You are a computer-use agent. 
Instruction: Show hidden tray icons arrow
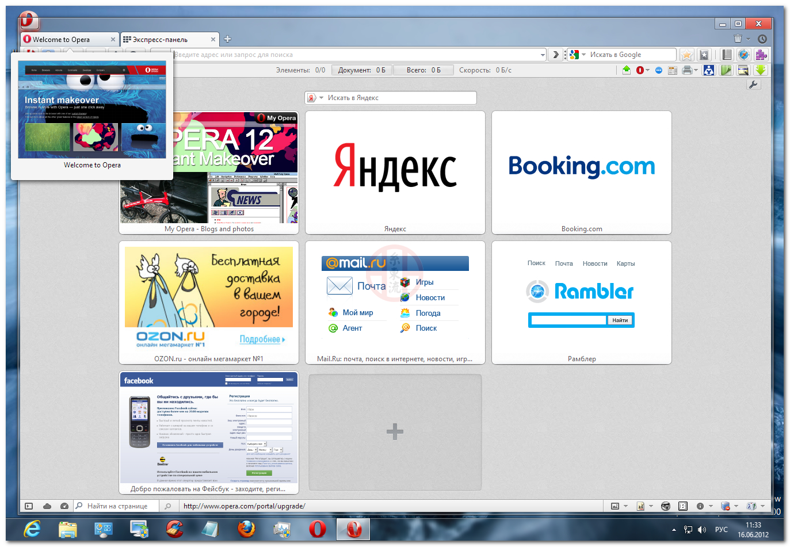point(674,530)
